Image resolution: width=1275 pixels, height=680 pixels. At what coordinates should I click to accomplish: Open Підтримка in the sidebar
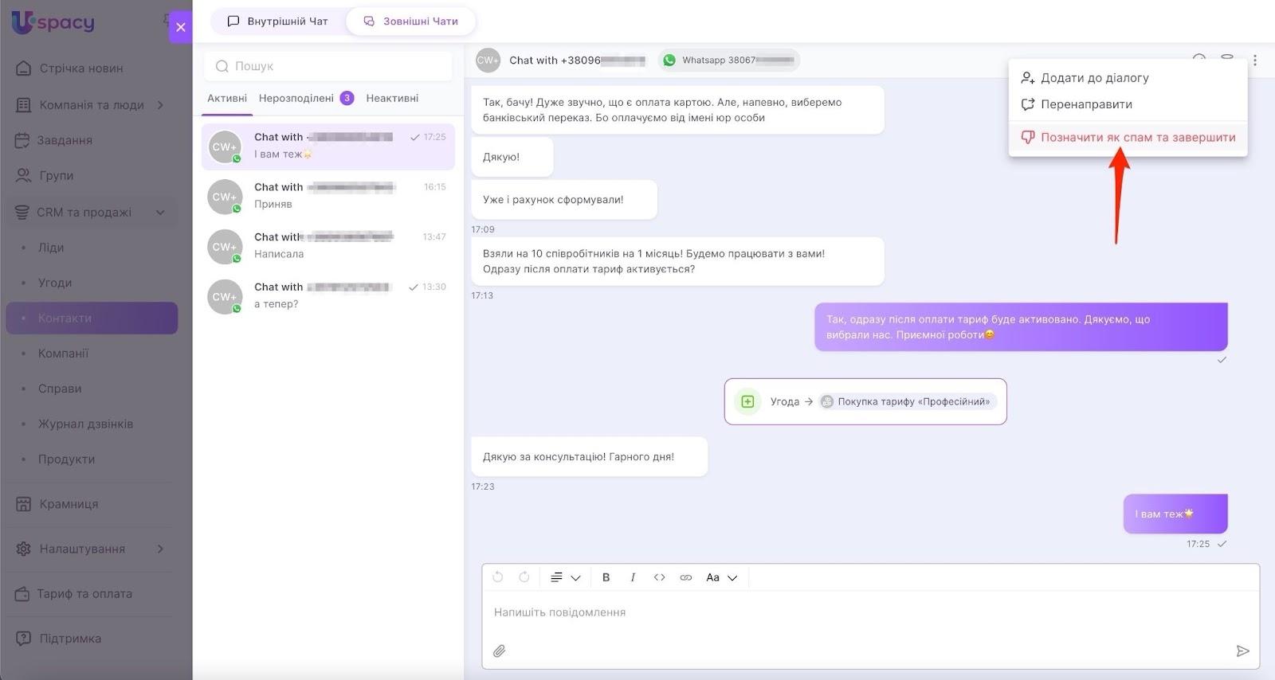[70, 639]
